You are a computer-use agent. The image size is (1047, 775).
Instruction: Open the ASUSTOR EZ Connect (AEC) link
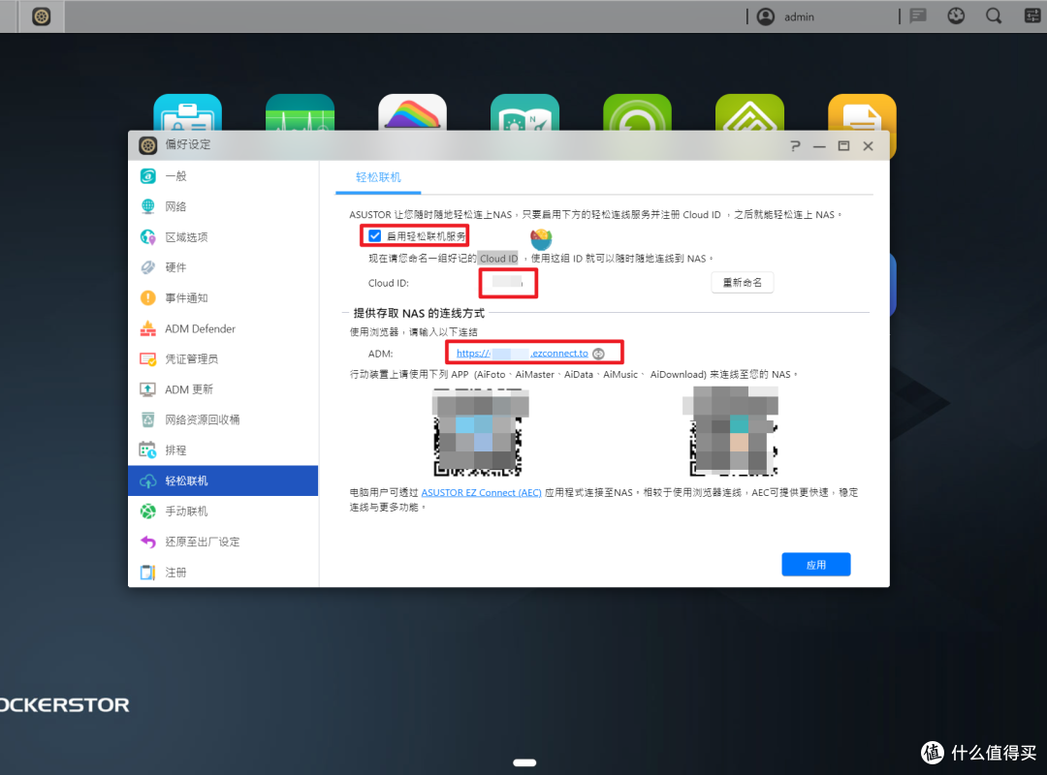coord(482,491)
